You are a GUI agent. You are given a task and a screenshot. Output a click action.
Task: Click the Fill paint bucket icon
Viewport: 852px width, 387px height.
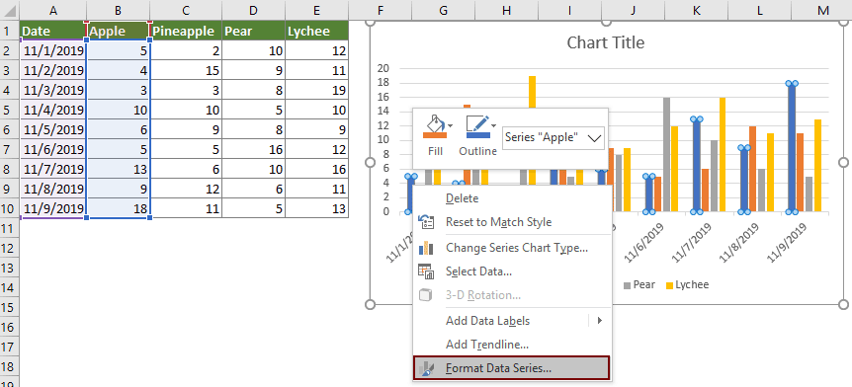434,127
